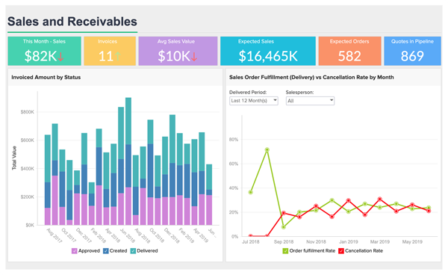Open the Delivered Period dropdown
This screenshot has width=448, height=275.
pos(254,101)
